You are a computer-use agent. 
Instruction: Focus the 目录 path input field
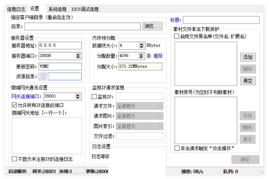click(83, 26)
